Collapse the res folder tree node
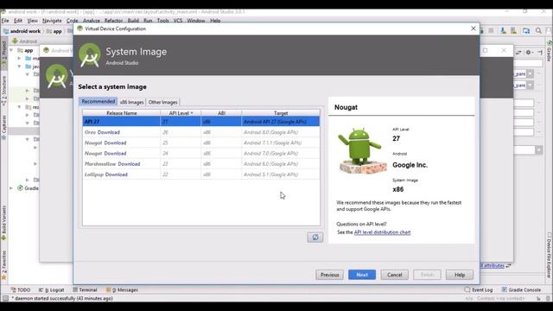Image resolution: width=553 pixels, height=311 pixels. (x=19, y=107)
